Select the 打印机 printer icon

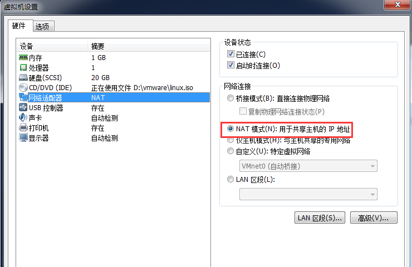pyautogui.click(x=23, y=127)
